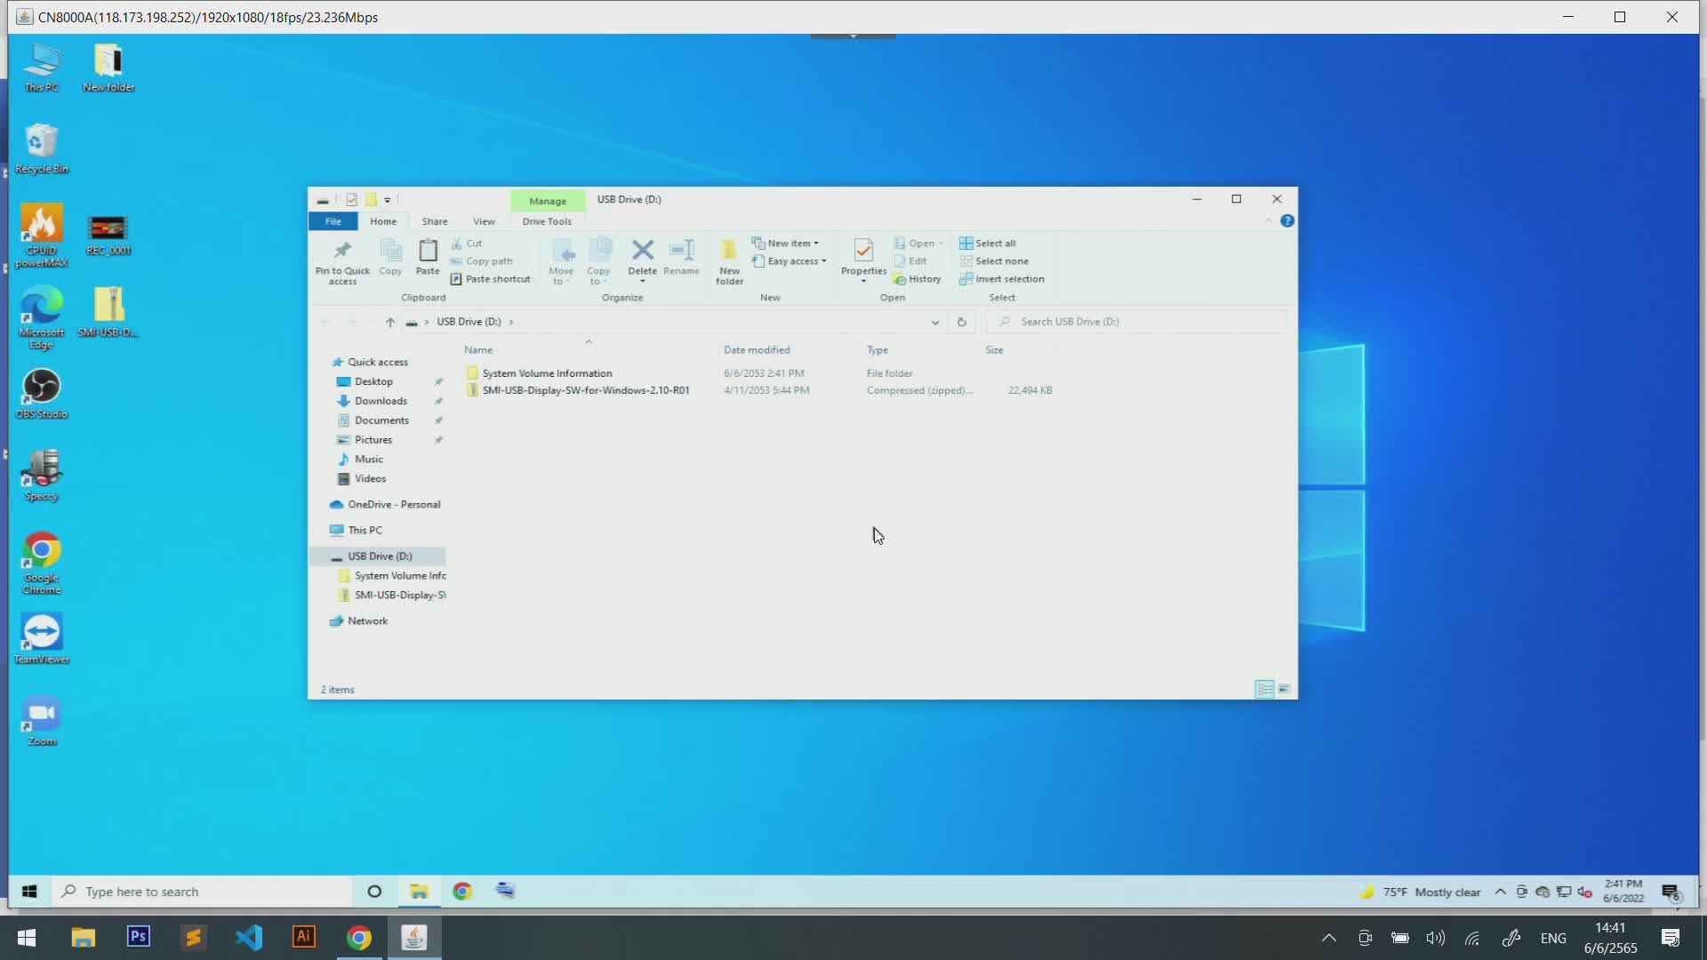Viewport: 1707px width, 960px height.
Task: Open the SMI-USB-Display-SW zip file
Action: coord(586,389)
